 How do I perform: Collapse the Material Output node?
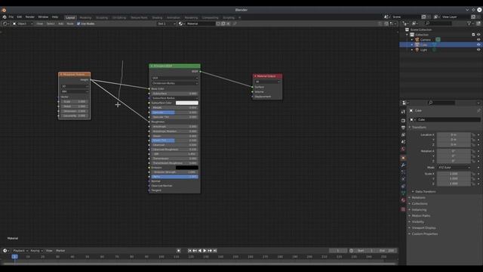click(x=255, y=76)
